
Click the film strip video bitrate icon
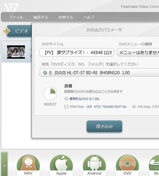coord(66,107)
